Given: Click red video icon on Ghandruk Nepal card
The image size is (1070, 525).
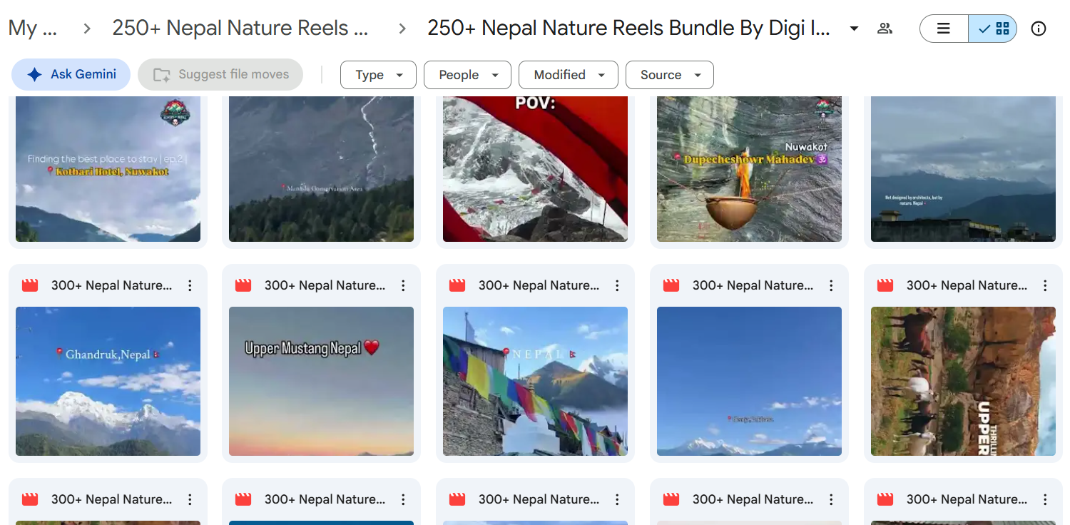Looking at the screenshot, I should [30, 285].
